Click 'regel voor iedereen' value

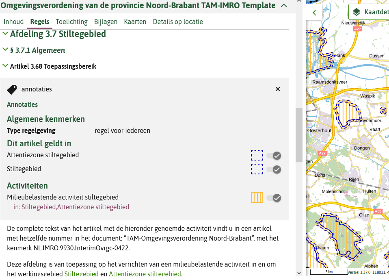click(122, 131)
